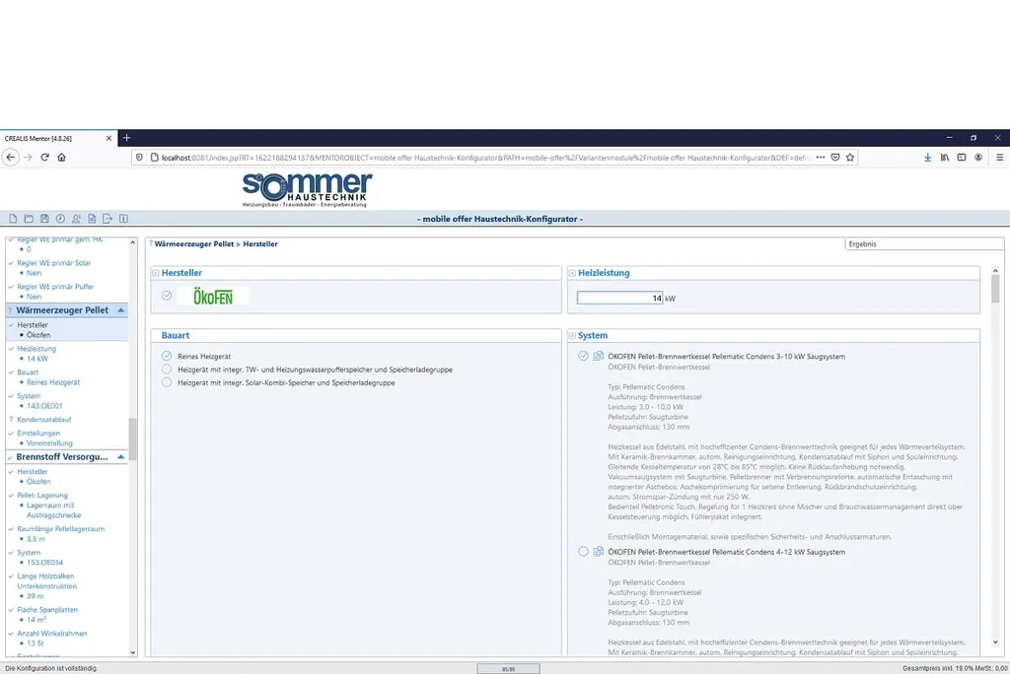Open document icon beside Pellematic Condens 3-10 kW
The image size is (1010, 674).
(599, 356)
